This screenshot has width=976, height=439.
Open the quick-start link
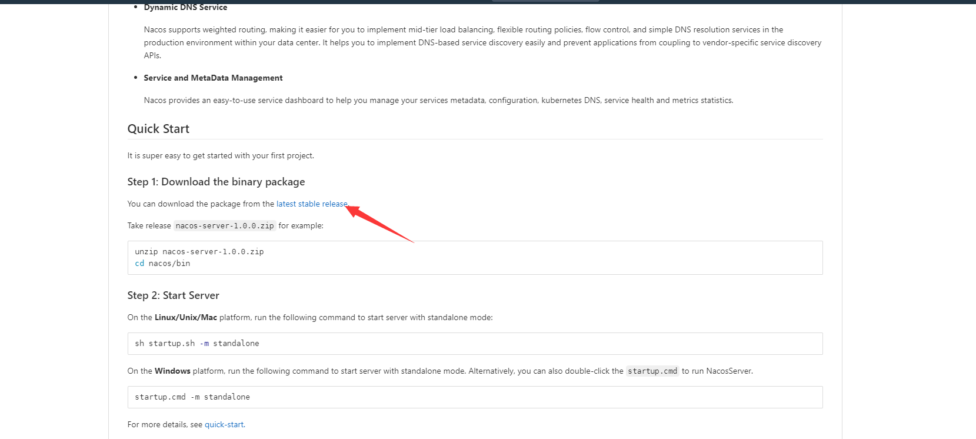coord(224,425)
